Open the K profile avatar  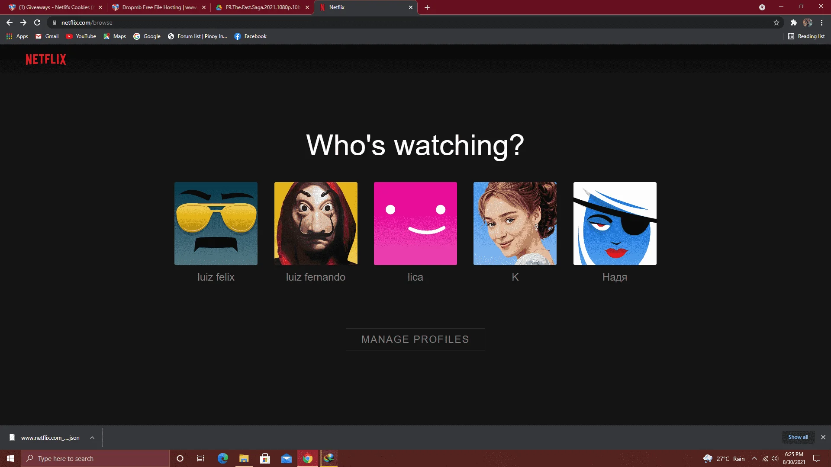(515, 223)
